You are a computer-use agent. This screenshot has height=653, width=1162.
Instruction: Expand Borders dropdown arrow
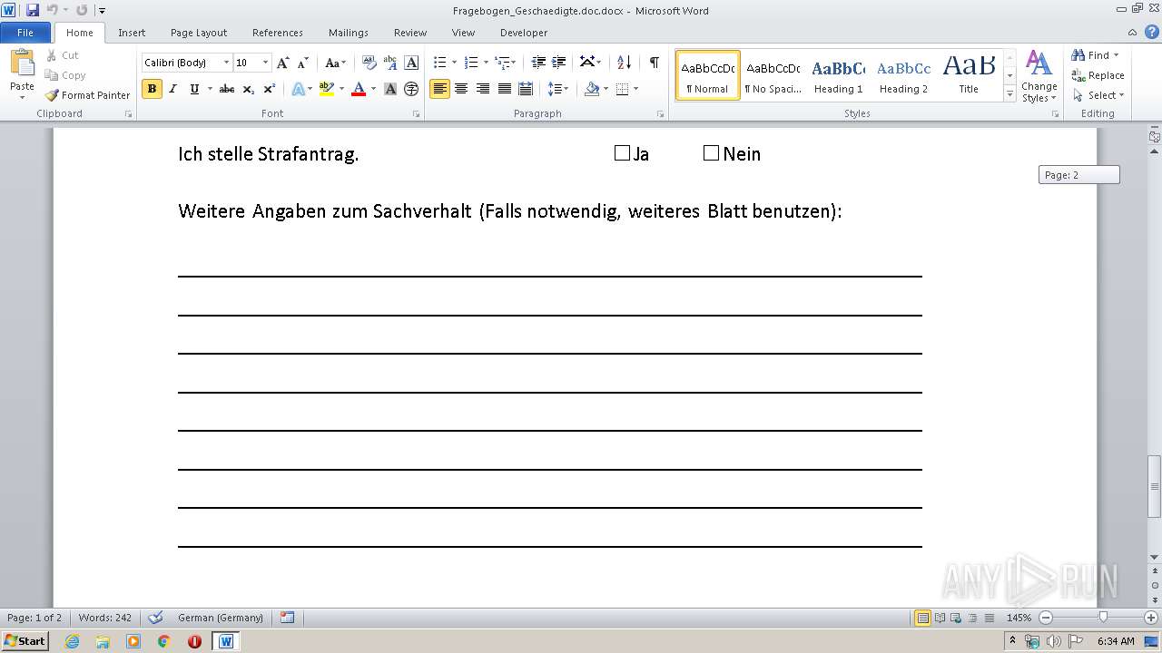pos(635,89)
